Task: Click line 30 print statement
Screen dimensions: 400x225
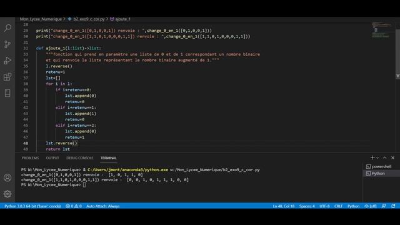Action: point(143,36)
